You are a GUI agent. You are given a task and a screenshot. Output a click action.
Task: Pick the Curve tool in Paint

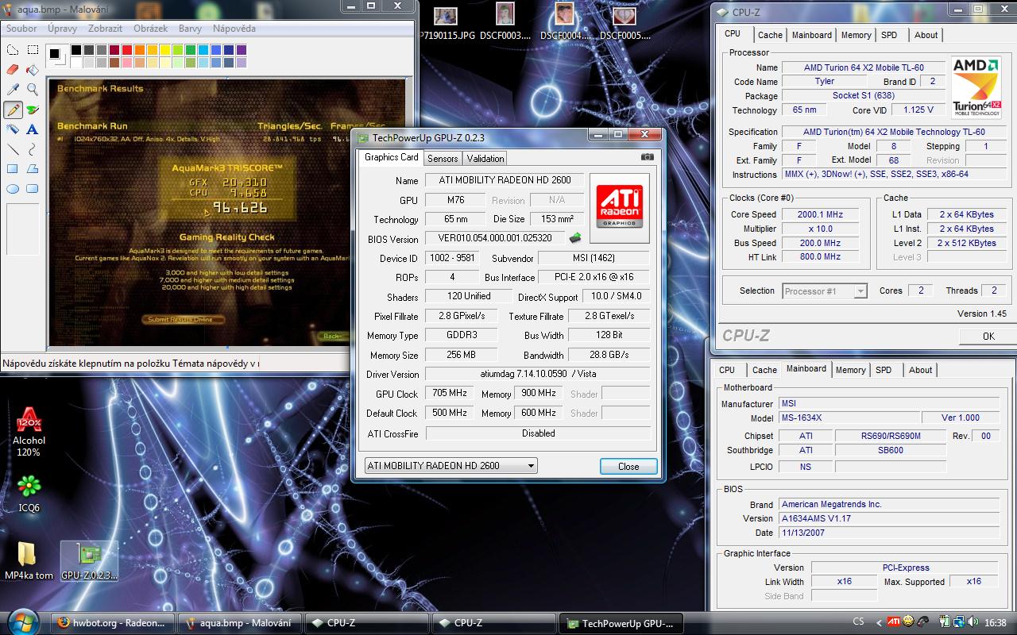click(x=33, y=149)
